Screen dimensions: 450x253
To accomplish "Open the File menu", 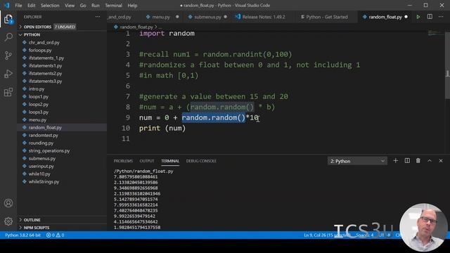I will [x=18, y=6].
